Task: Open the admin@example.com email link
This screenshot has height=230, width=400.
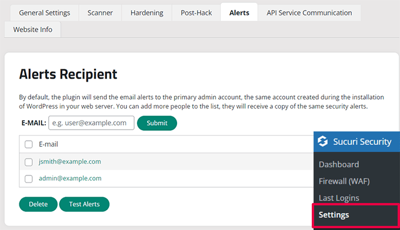Action: click(x=70, y=178)
